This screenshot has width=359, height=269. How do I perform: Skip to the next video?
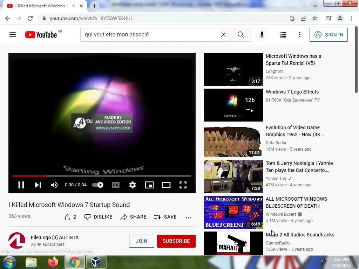pos(38,185)
